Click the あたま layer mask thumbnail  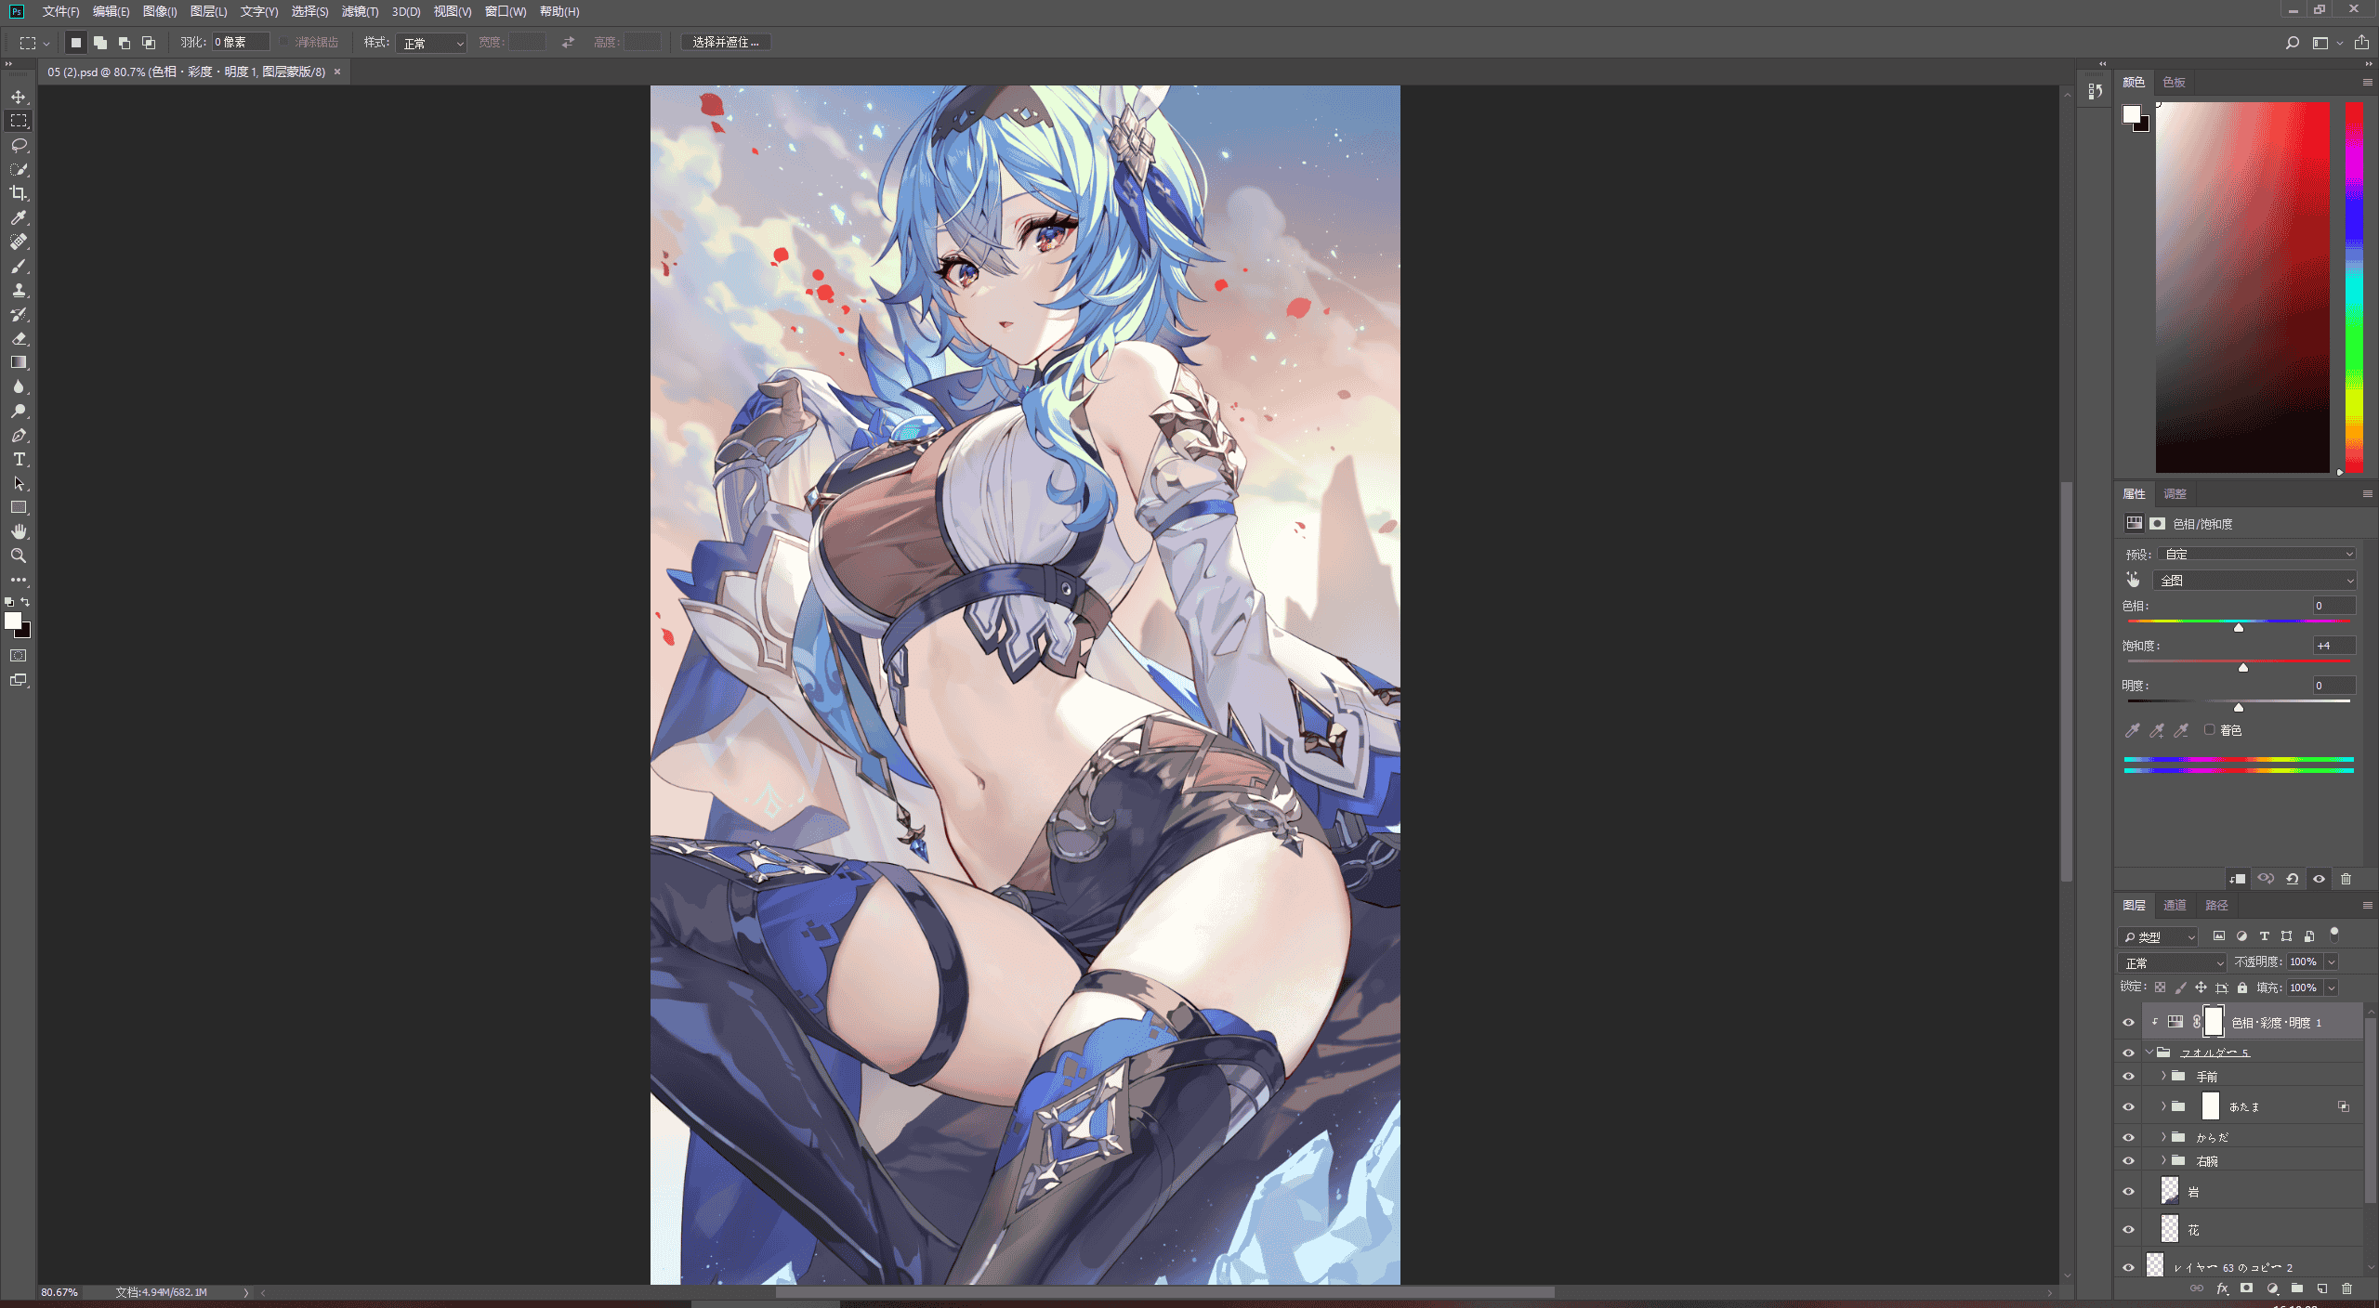2211,1106
